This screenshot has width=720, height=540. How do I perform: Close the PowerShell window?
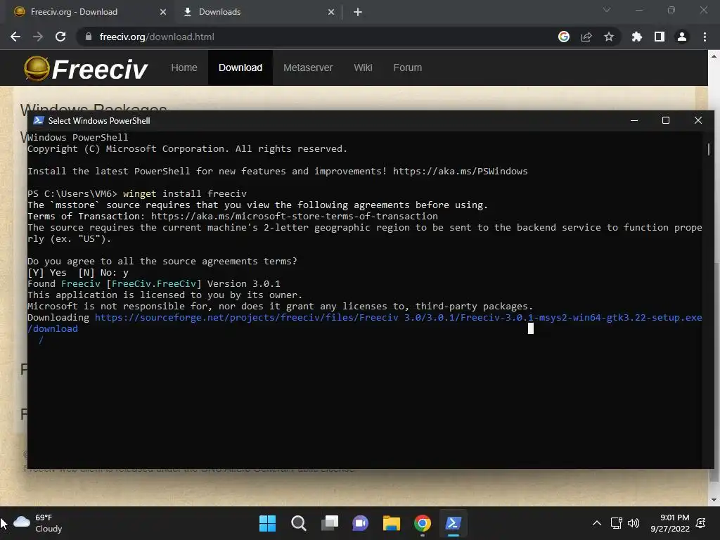tap(698, 120)
